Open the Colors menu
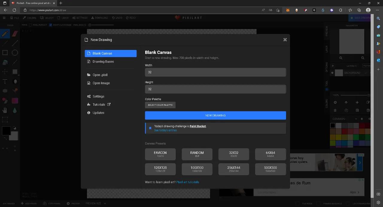This screenshot has height=207, width=383. tap(30, 18)
